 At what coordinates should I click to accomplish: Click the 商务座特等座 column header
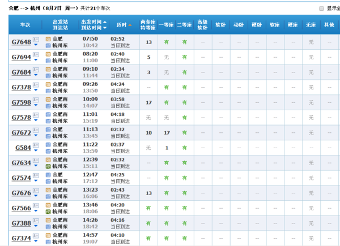(148, 25)
